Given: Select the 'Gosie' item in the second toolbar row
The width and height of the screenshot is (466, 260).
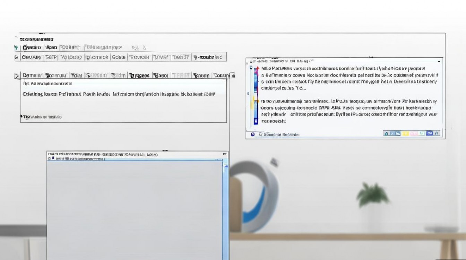Looking at the screenshot, I should [x=119, y=57].
